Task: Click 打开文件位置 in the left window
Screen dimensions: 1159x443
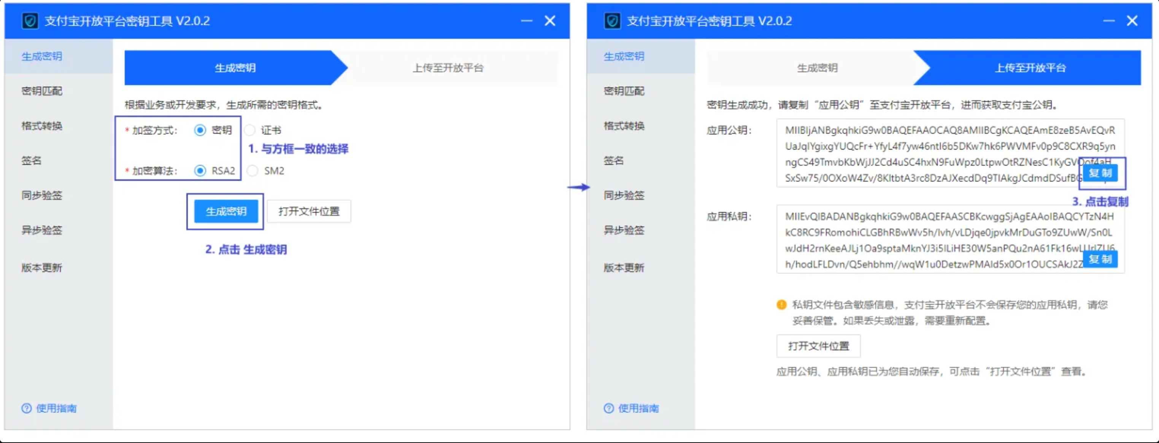Action: 309,211
